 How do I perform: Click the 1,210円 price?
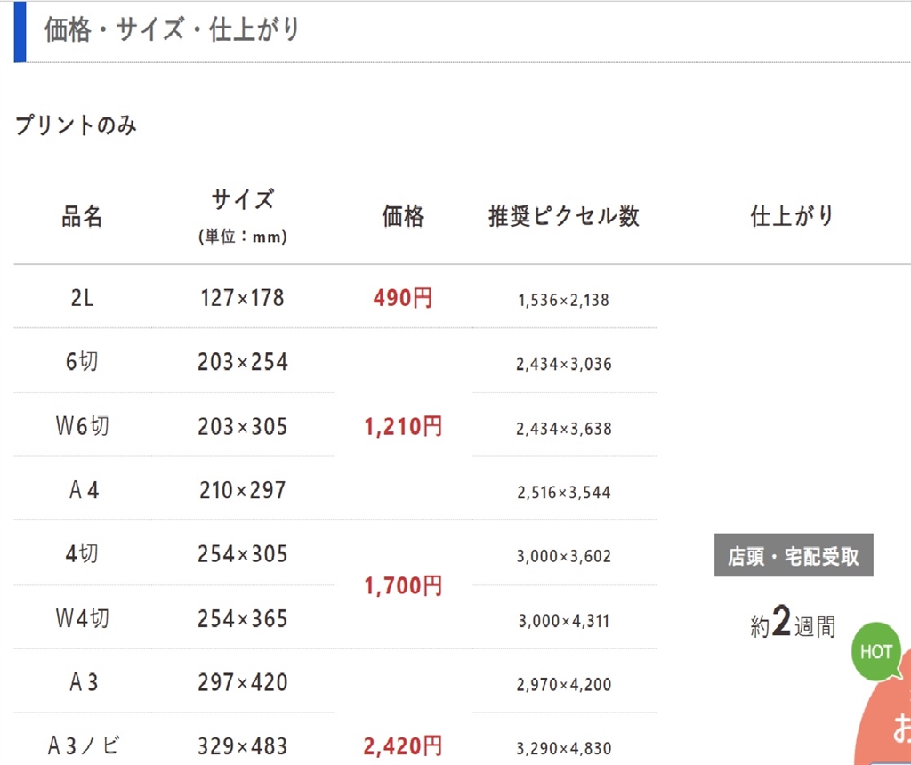tap(403, 427)
